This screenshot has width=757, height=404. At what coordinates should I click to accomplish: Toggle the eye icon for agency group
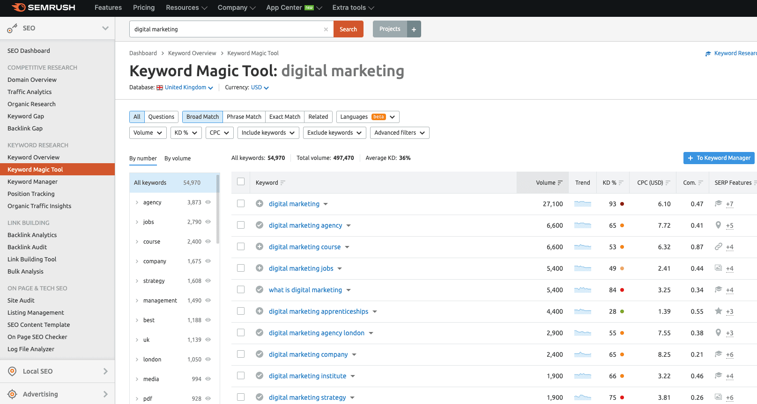coord(208,202)
